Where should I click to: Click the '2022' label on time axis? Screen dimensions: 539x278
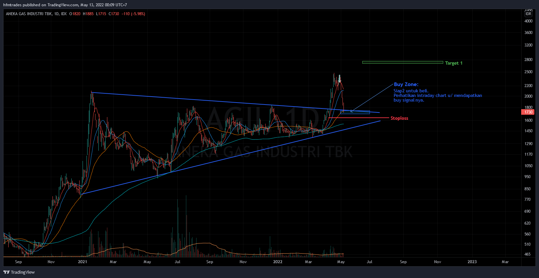[278, 262]
